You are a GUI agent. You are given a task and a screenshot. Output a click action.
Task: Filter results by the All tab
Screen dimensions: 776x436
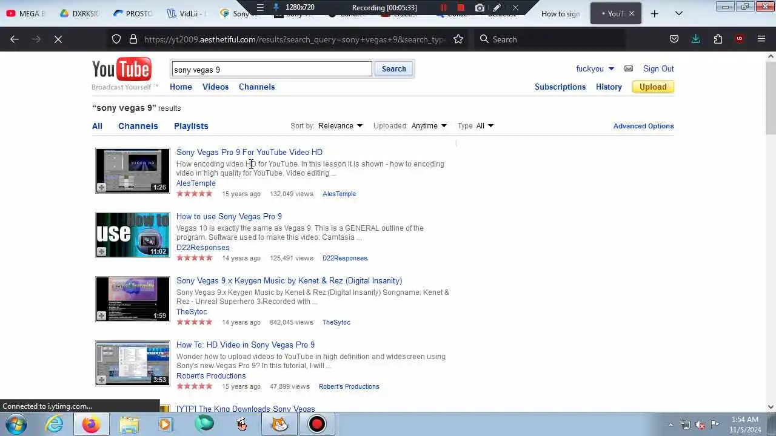97,126
